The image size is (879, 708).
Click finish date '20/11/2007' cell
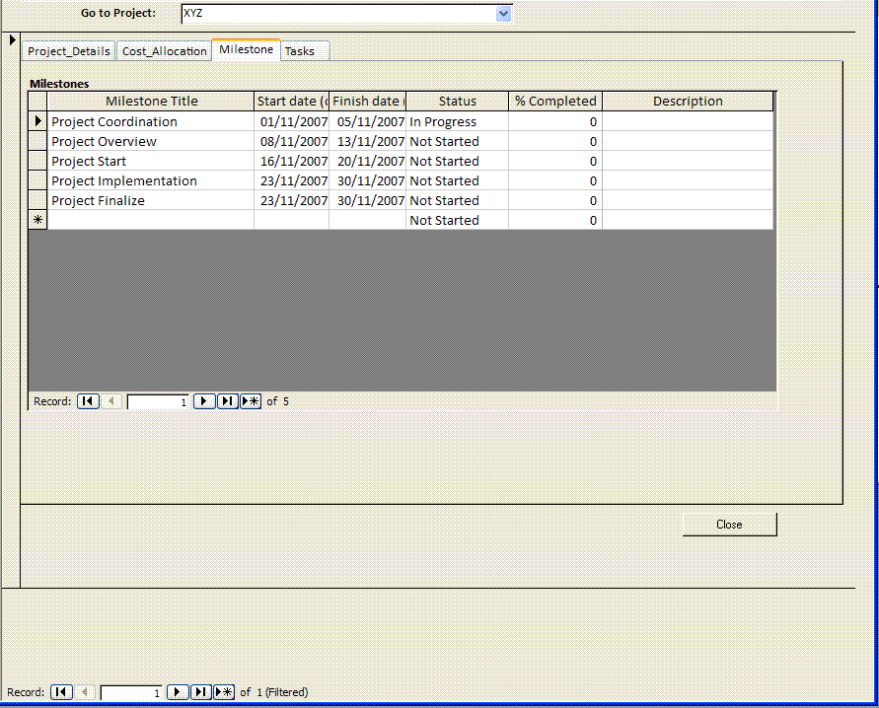368,161
